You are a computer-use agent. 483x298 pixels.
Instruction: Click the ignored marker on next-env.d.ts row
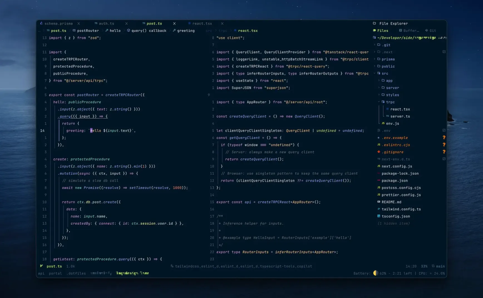tap(444, 159)
